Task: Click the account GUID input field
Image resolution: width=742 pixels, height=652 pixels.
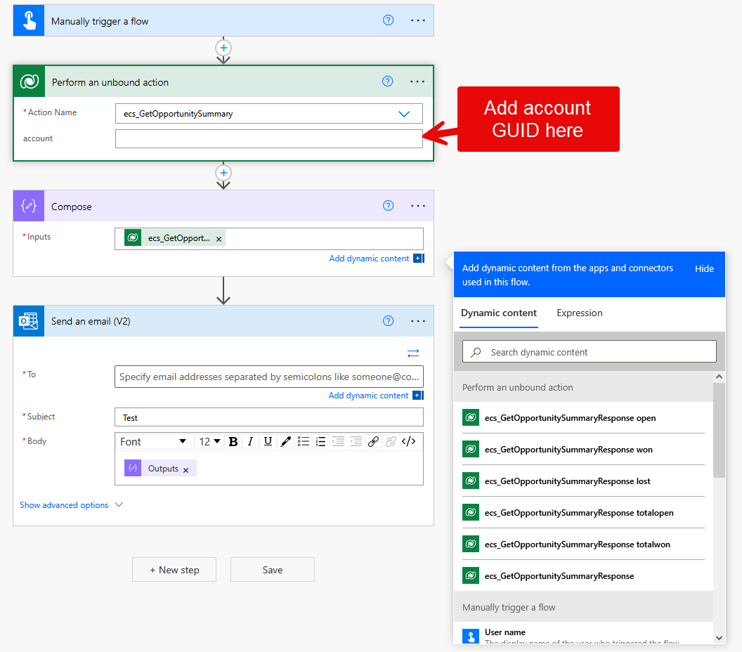Action: coord(268,139)
